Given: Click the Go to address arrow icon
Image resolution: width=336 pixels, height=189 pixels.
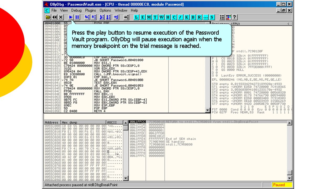Looking at the screenshot, I should (126, 17).
